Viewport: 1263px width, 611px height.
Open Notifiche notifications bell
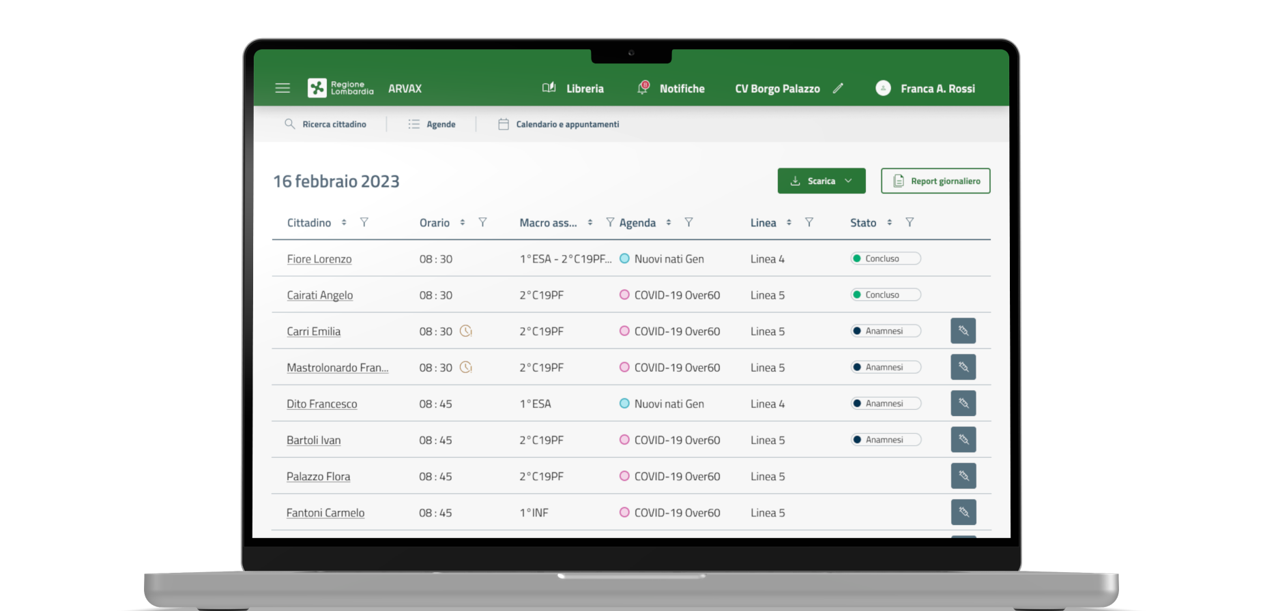click(x=643, y=87)
